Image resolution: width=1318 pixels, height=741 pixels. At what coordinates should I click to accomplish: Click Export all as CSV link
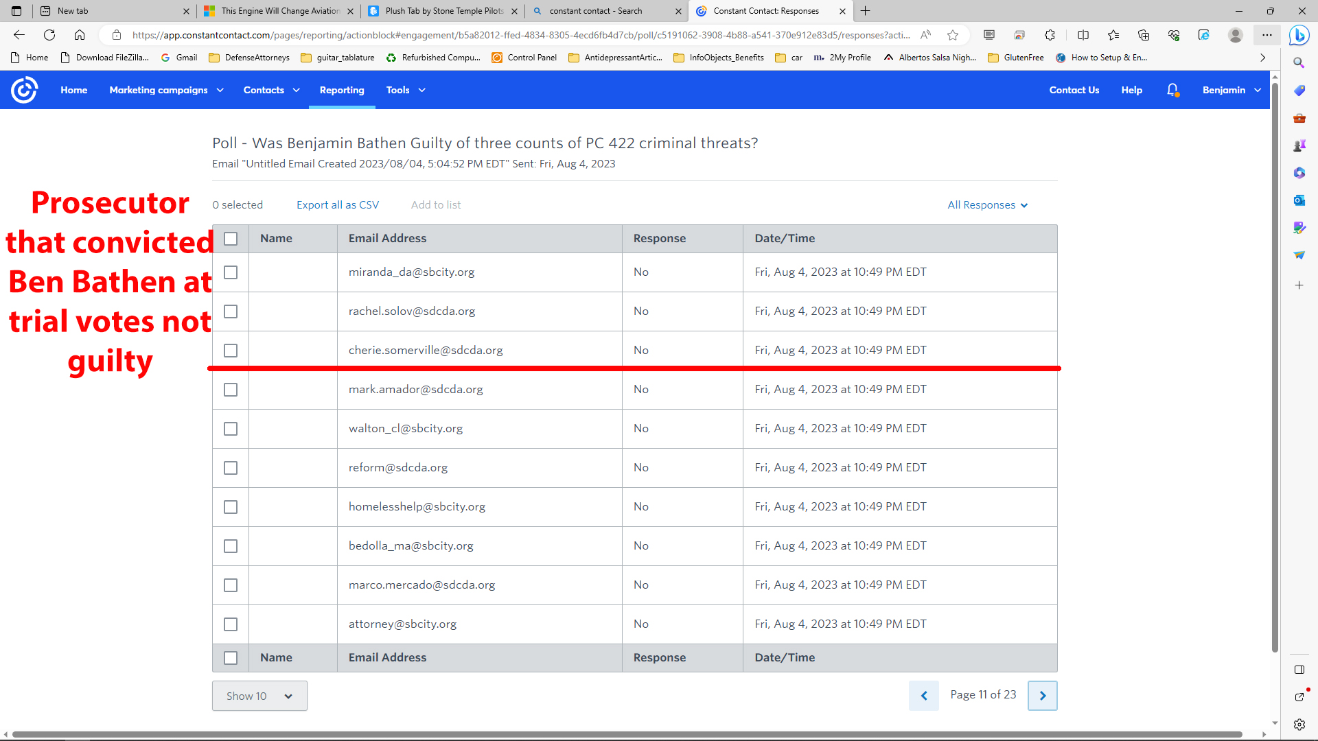click(x=338, y=205)
